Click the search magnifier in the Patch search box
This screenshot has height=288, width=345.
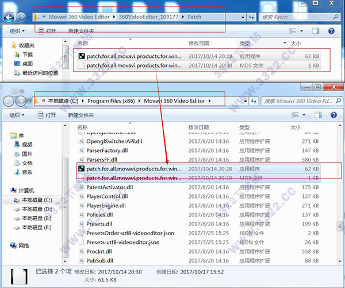336,17
